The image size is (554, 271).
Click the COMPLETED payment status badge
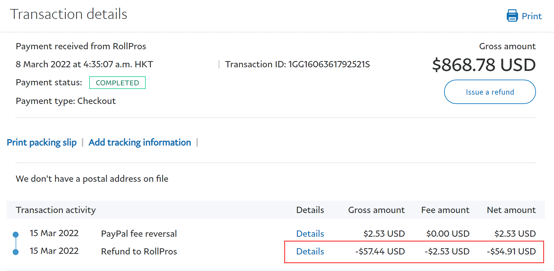tap(117, 83)
